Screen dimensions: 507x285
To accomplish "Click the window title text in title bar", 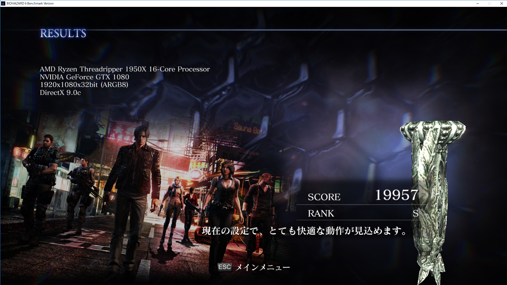I will [30, 3].
